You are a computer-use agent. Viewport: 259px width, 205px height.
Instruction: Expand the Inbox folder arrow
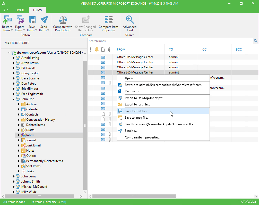tap(19, 135)
